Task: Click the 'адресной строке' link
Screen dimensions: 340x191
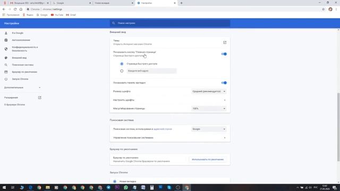Action: tap(163, 129)
